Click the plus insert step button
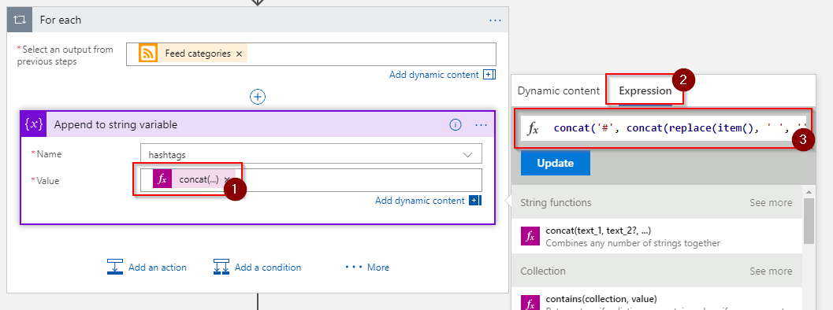Viewport: 833px width, 310px height. [258, 97]
